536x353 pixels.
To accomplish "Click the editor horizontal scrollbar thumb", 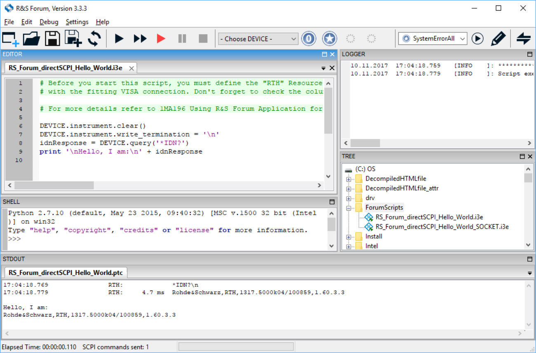I will point(54,186).
